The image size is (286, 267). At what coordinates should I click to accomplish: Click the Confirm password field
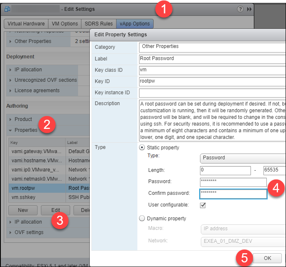pos(233,194)
